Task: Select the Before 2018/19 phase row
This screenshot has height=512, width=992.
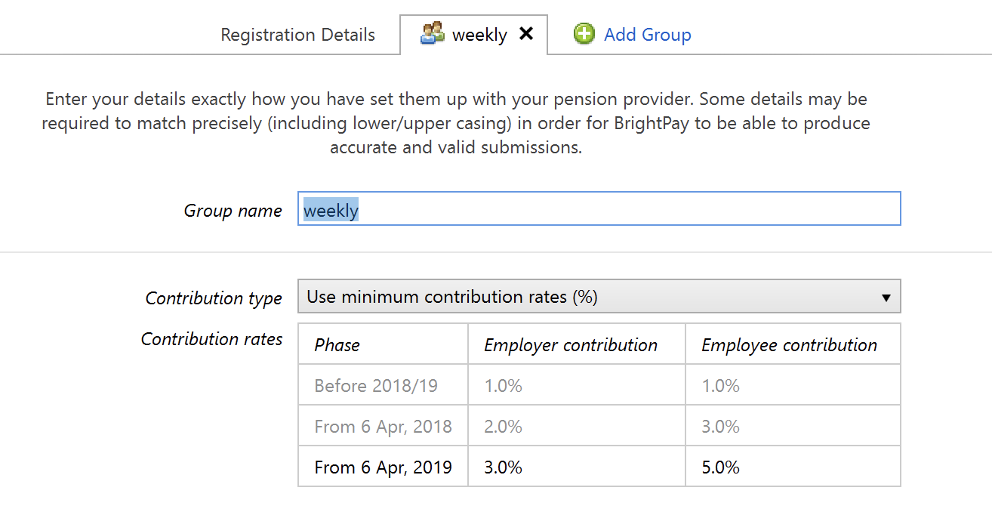Action: pyautogui.click(x=599, y=385)
